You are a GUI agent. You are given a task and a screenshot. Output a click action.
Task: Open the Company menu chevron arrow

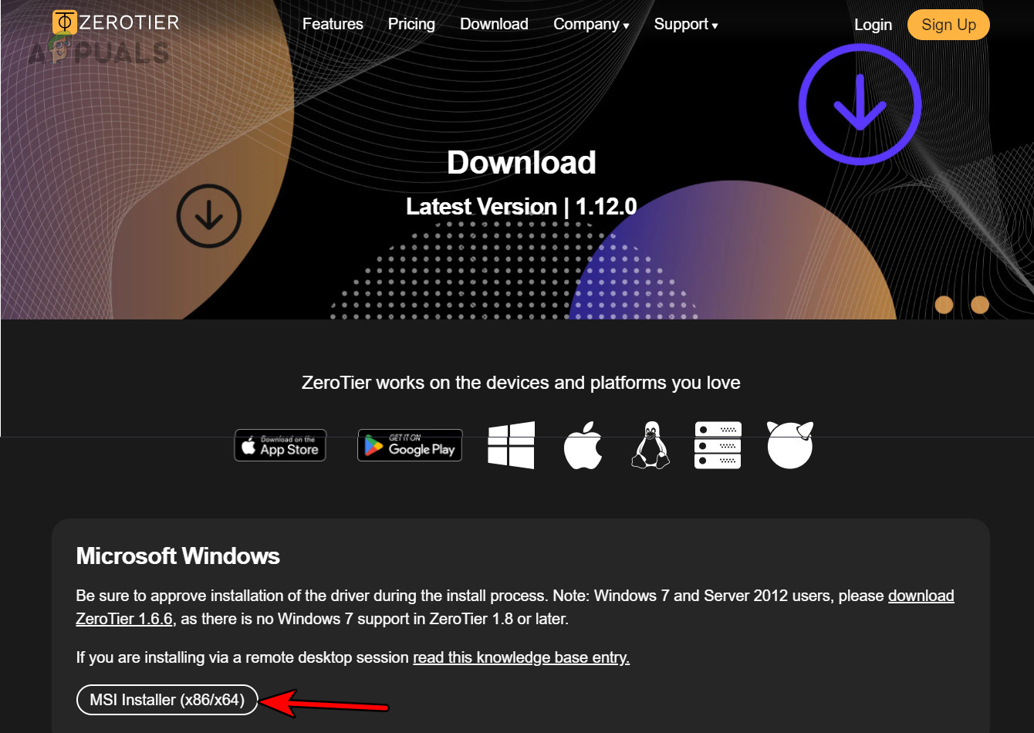627,25
